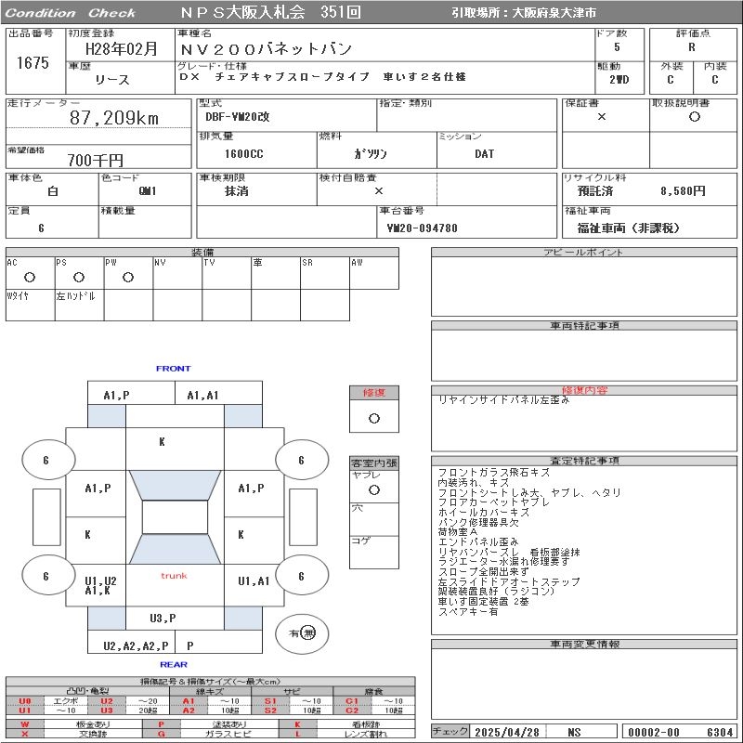Click 福祉車両（非課税） entry
Image resolution: width=743 pixels, height=743 pixels.
pos(629,228)
